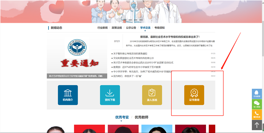Screen dimensions: 264x133
Task: Select the 优秀考官 tab
Action: [122, 117]
